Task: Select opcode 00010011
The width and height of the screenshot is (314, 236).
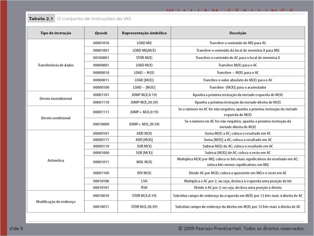Action: 101,207
